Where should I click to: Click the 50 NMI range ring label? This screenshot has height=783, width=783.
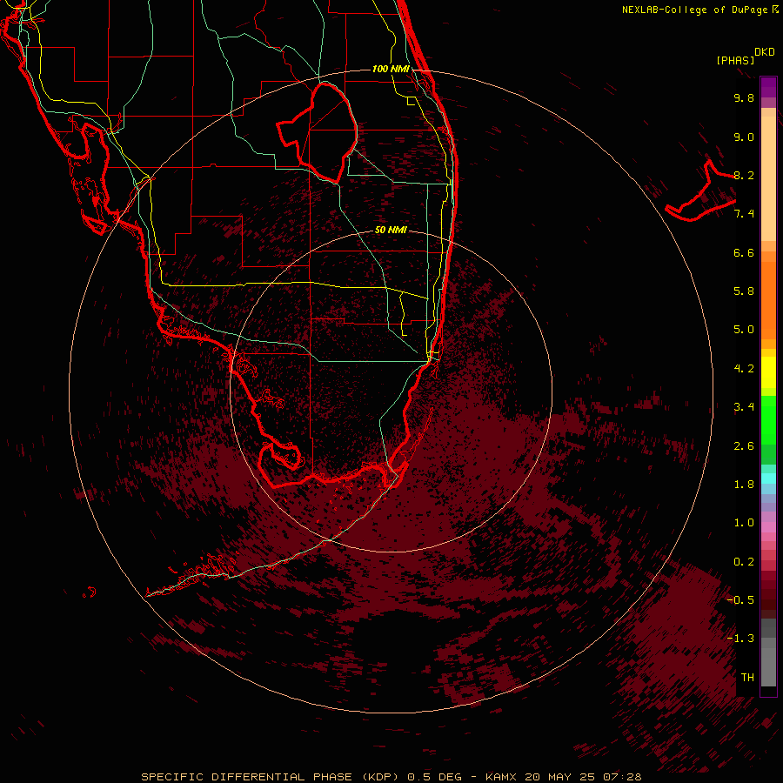click(x=391, y=231)
